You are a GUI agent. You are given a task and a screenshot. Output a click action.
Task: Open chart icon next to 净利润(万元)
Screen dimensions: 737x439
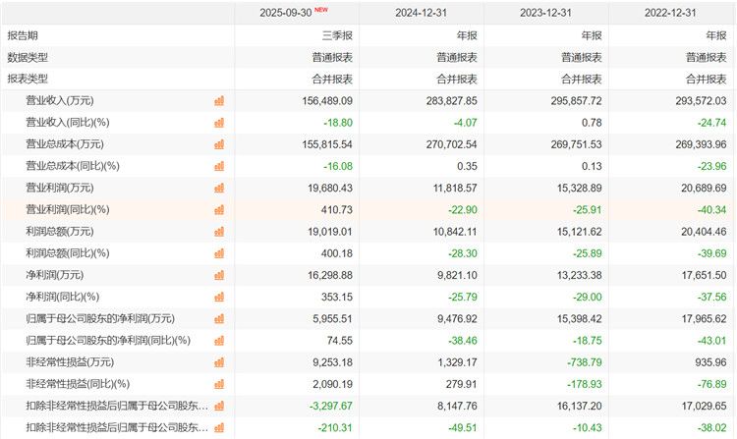point(220,275)
